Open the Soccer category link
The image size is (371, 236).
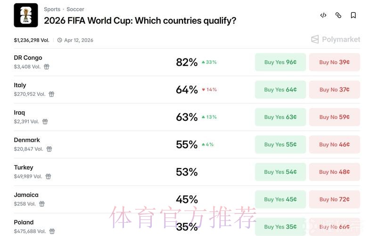(x=75, y=9)
